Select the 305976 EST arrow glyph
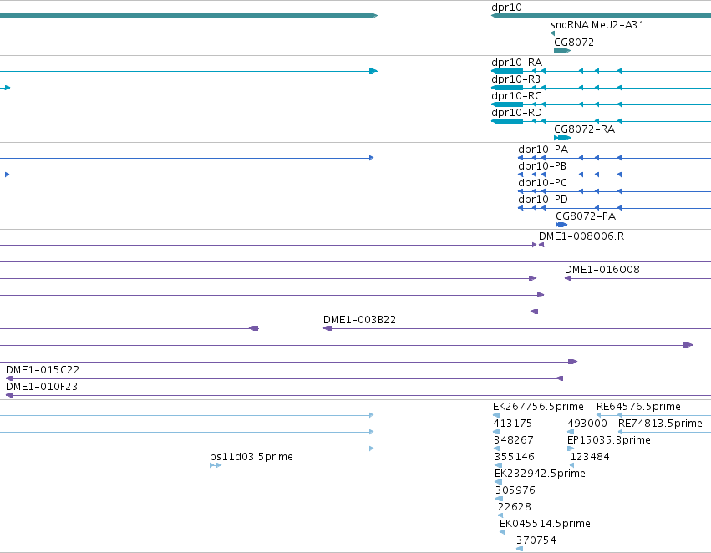711x553 pixels. (x=499, y=499)
